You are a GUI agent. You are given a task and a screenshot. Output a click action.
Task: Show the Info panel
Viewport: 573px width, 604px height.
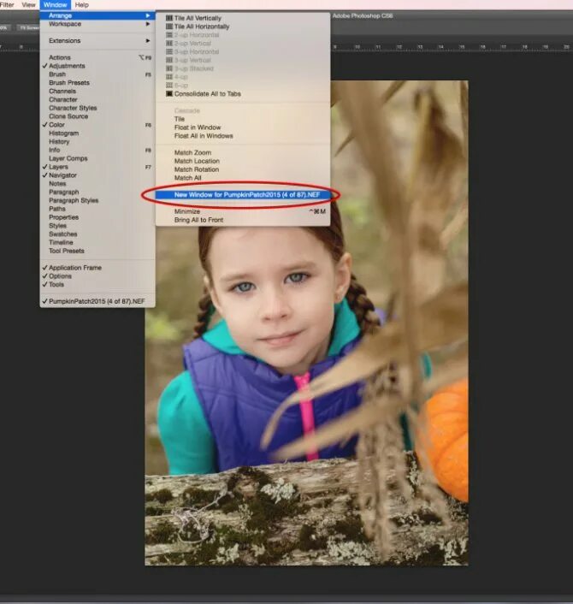coord(97,150)
